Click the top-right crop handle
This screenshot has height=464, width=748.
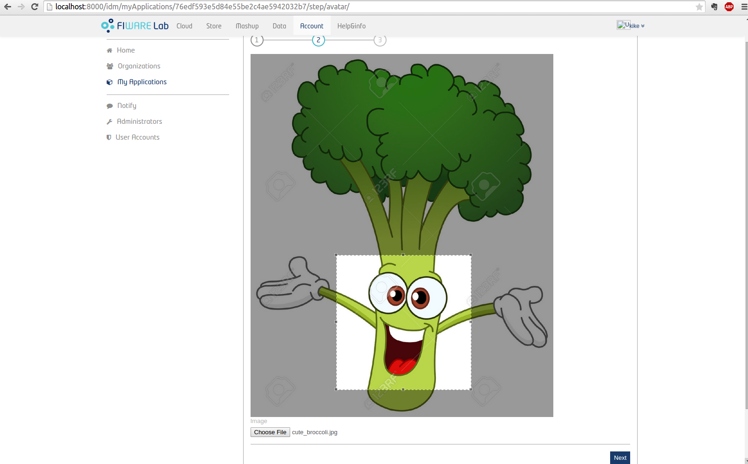(x=471, y=255)
